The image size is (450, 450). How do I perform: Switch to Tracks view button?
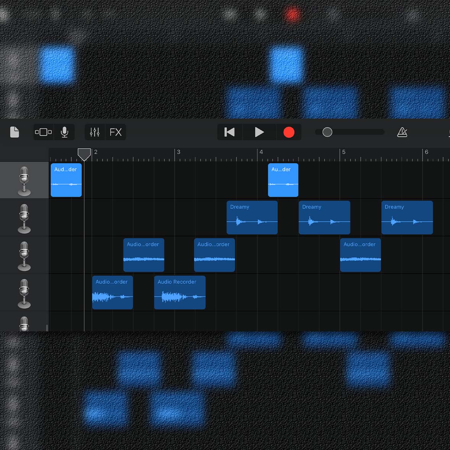pos(43,132)
